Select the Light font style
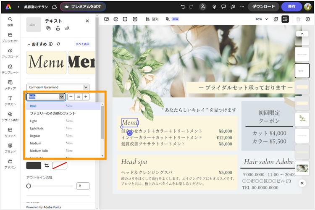Image resolution: width=315 pixels, height=210 pixels. [63, 121]
